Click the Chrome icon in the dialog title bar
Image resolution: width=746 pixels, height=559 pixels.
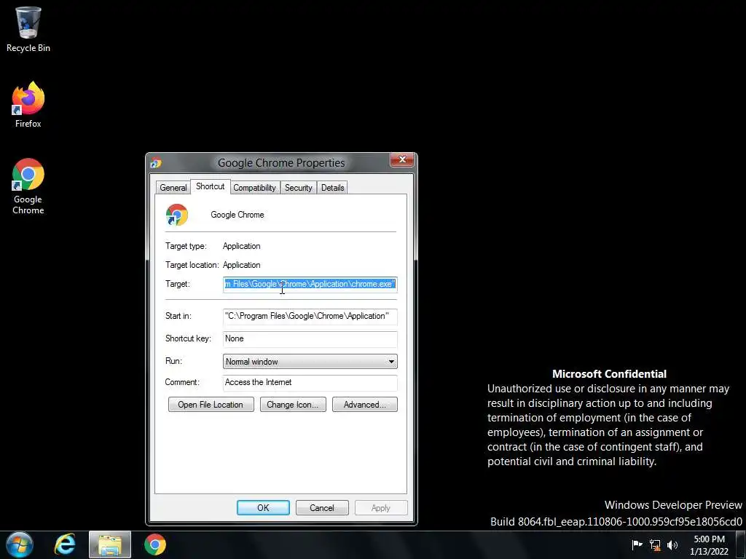(x=156, y=163)
